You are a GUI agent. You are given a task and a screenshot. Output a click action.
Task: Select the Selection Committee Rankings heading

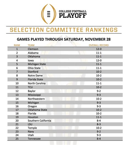click(x=64, y=30)
